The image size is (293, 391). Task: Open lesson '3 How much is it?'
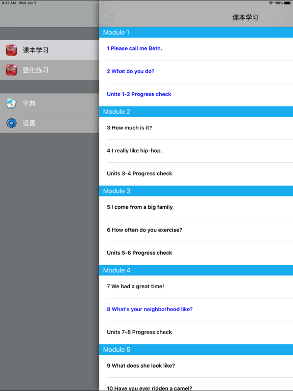196,128
